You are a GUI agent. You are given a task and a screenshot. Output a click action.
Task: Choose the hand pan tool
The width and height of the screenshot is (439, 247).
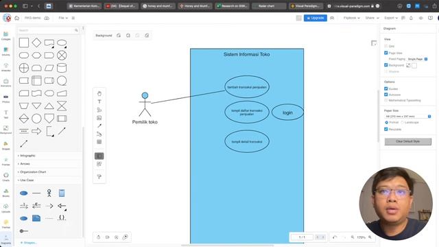tap(99, 93)
